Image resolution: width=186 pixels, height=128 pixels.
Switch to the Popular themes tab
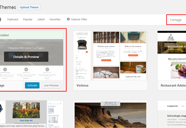tap(28, 19)
